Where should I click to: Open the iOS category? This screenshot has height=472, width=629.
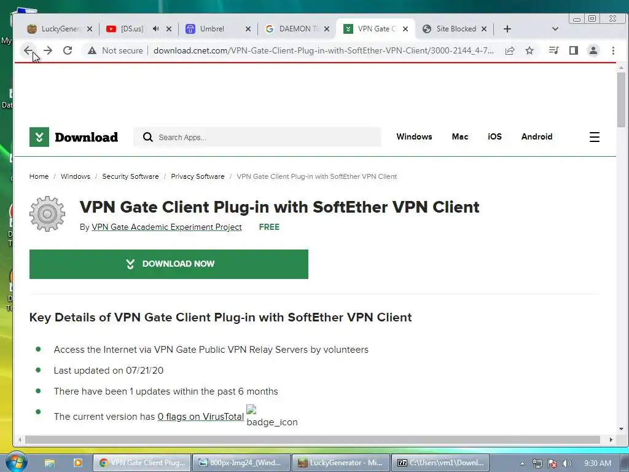494,136
